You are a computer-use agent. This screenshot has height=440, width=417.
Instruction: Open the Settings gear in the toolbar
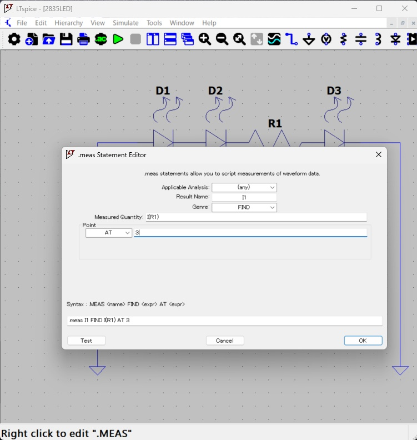tap(14, 39)
